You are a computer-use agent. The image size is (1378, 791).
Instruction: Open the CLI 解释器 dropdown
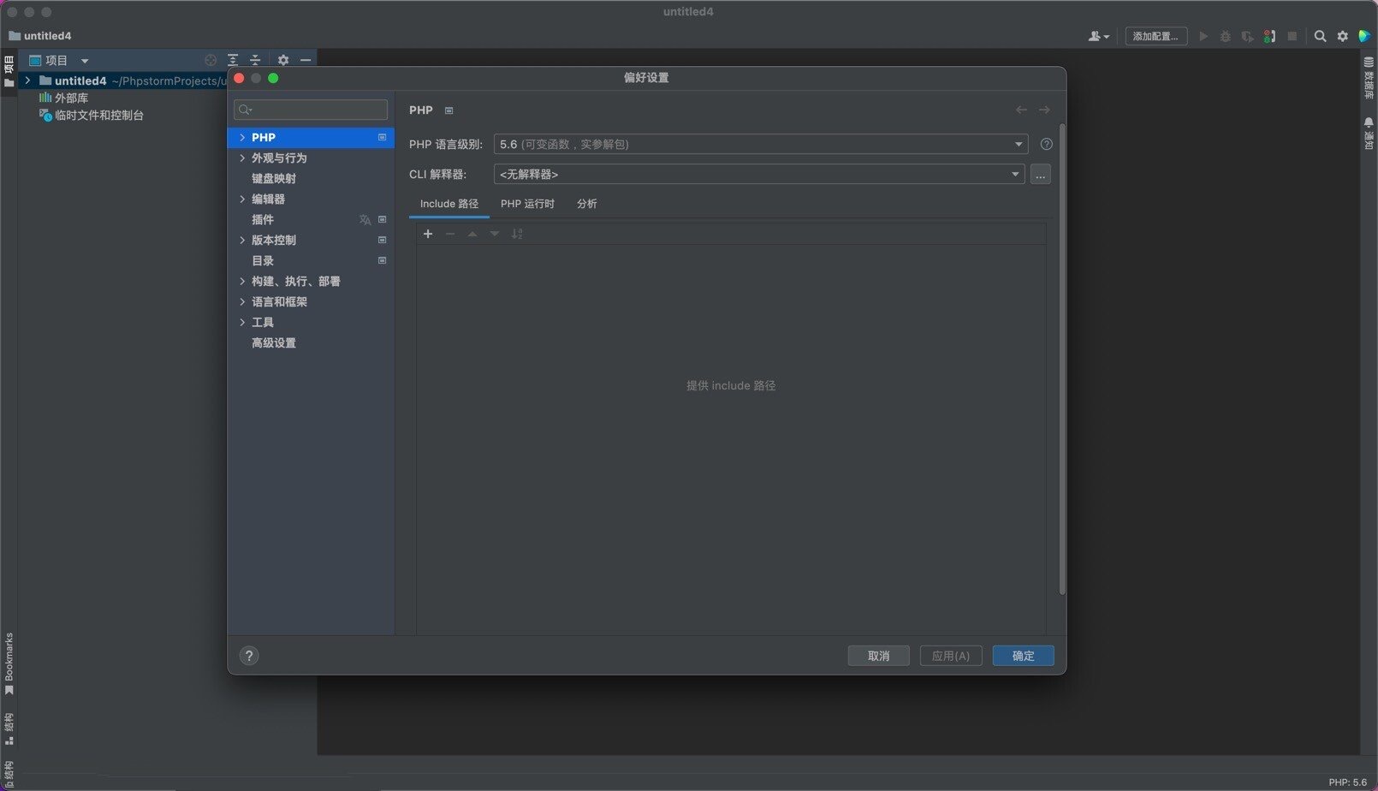coord(1014,174)
